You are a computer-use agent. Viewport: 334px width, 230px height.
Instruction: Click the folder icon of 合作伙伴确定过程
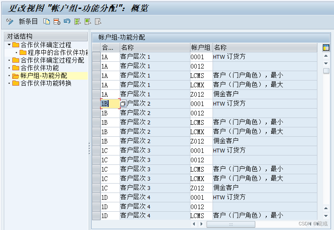(x=16, y=45)
